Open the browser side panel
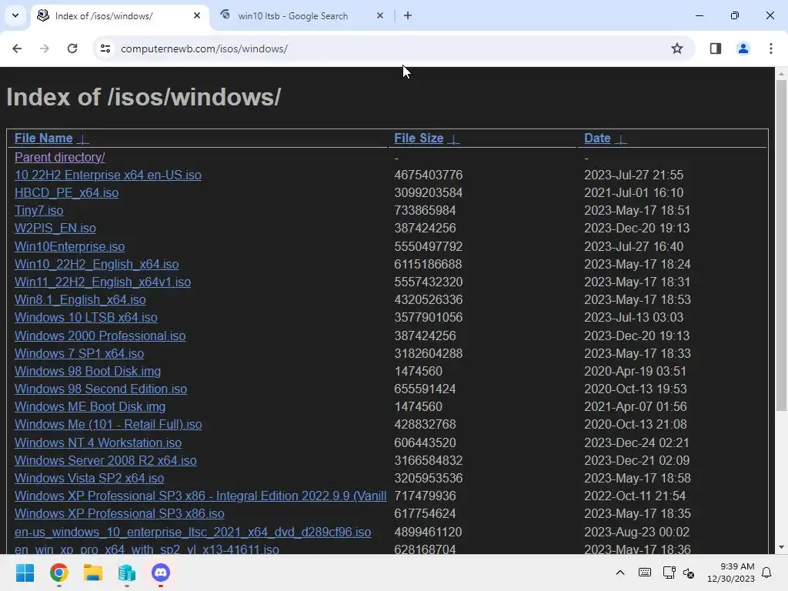Image resolution: width=788 pixels, height=591 pixels. click(x=716, y=48)
